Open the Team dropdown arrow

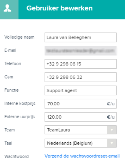click(x=112, y=130)
